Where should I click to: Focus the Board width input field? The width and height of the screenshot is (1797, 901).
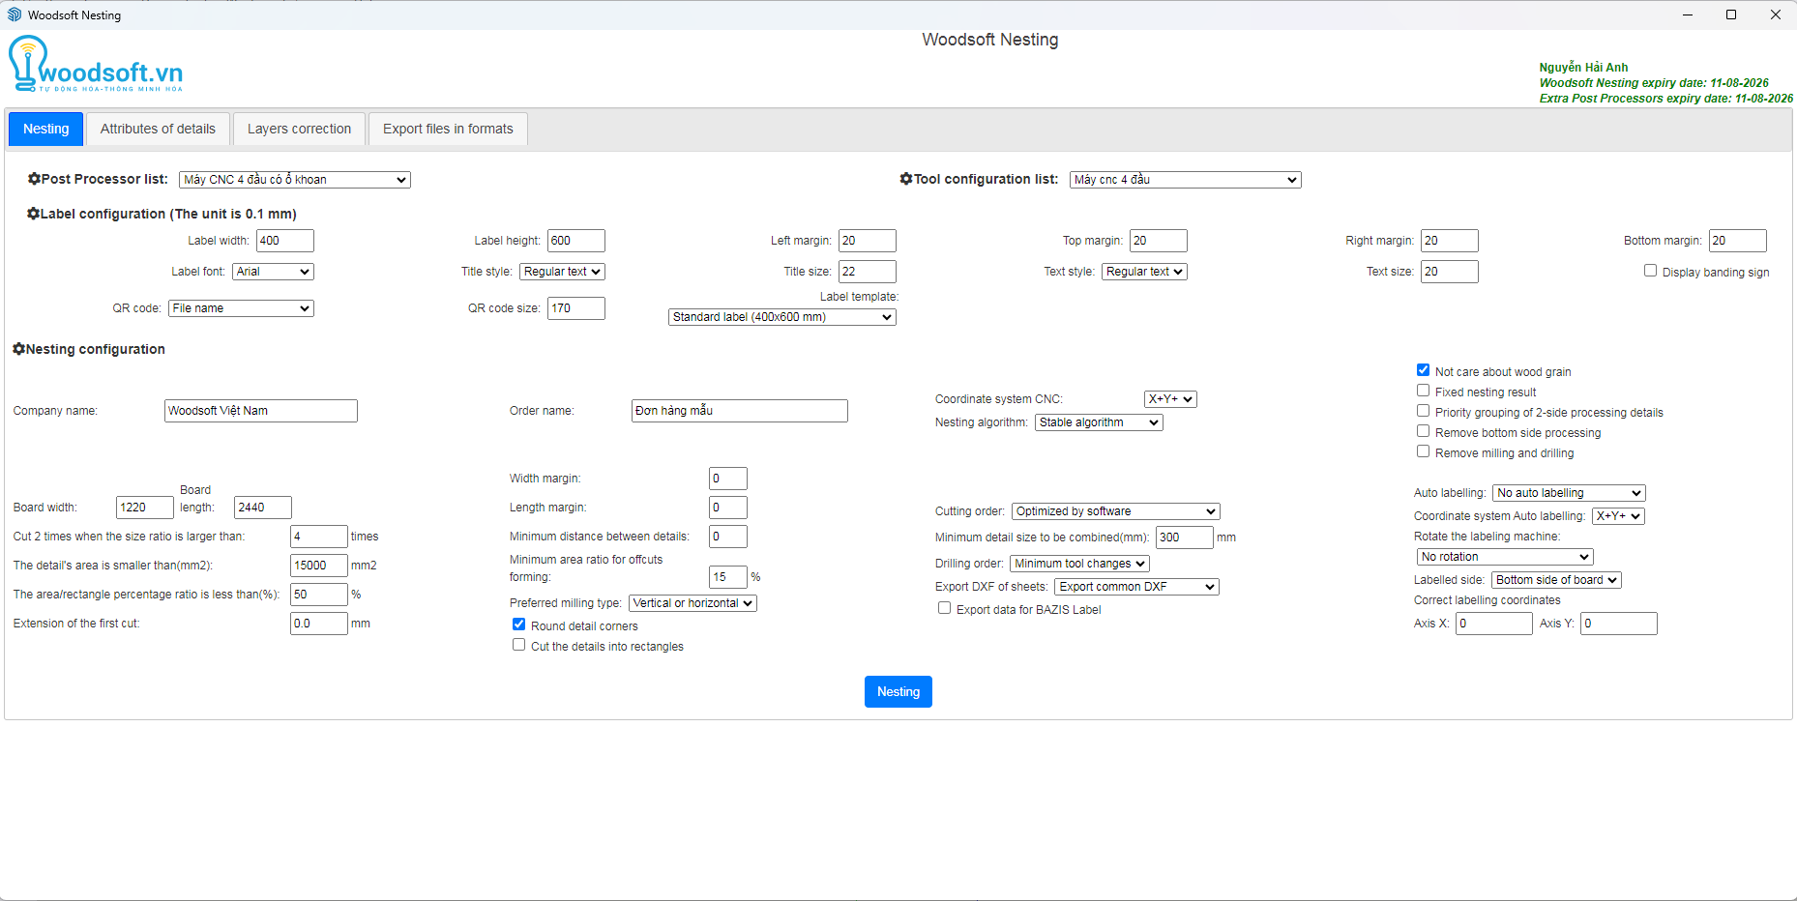click(144, 508)
